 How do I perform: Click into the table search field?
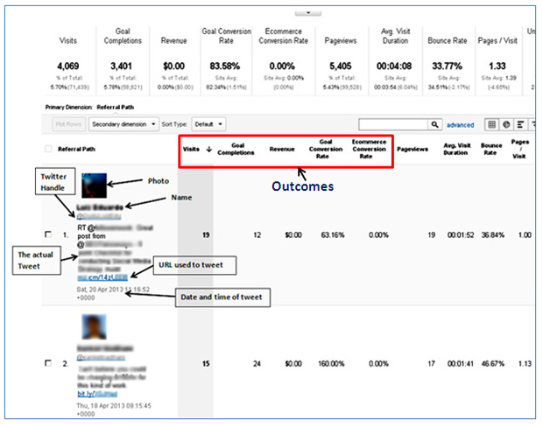tap(393, 124)
